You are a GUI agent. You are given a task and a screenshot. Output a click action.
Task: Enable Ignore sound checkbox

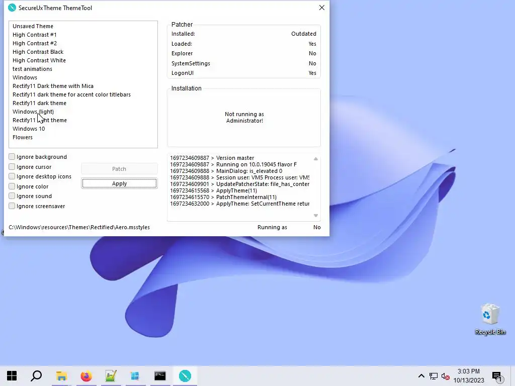click(12, 196)
